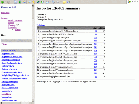Open LogManager.java file link

pos(9,100)
